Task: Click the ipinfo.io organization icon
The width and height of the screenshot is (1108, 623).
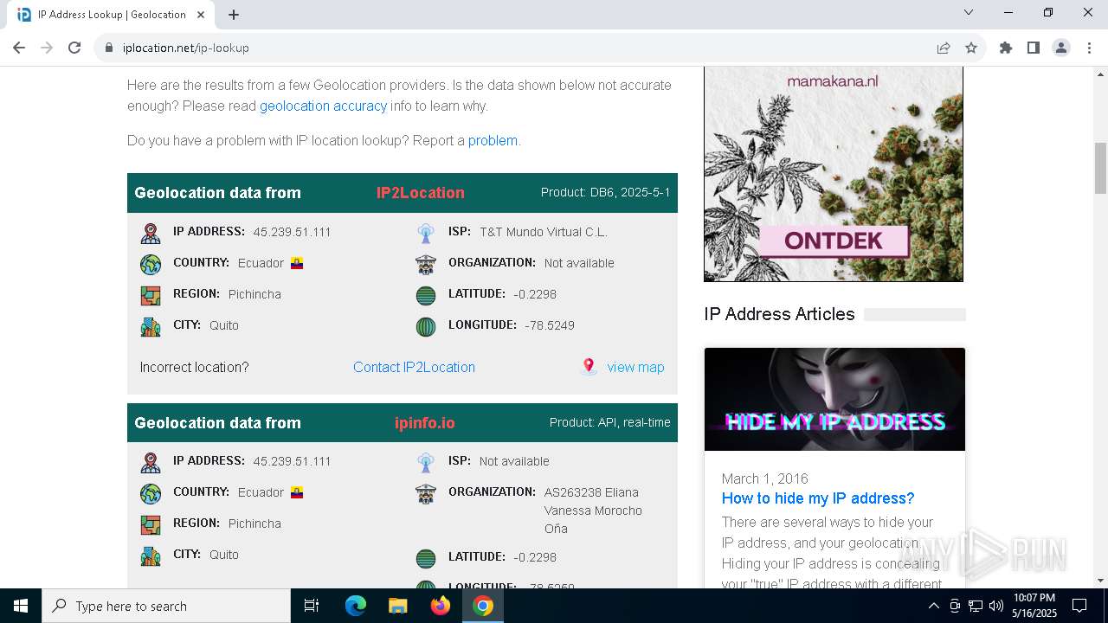Action: [x=426, y=493]
